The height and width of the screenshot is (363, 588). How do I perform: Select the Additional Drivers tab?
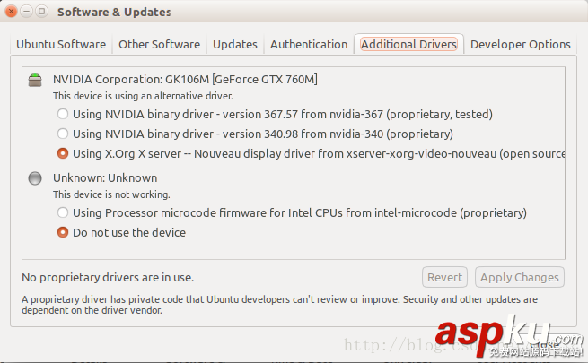coord(408,44)
